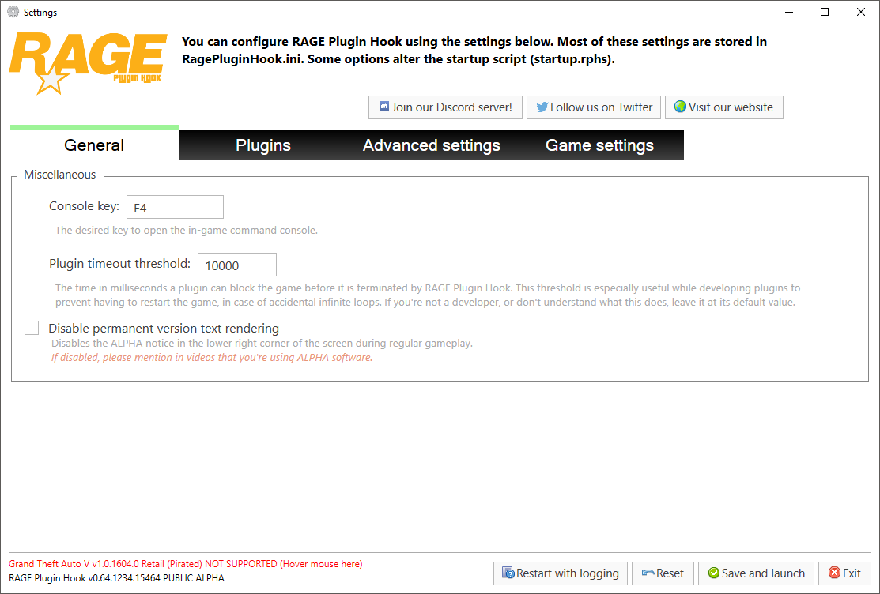Click the Exit button text
880x594 pixels.
pyautogui.click(x=852, y=573)
